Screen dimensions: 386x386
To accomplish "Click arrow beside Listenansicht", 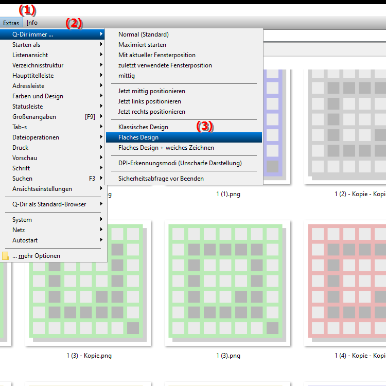I will 101,55.
